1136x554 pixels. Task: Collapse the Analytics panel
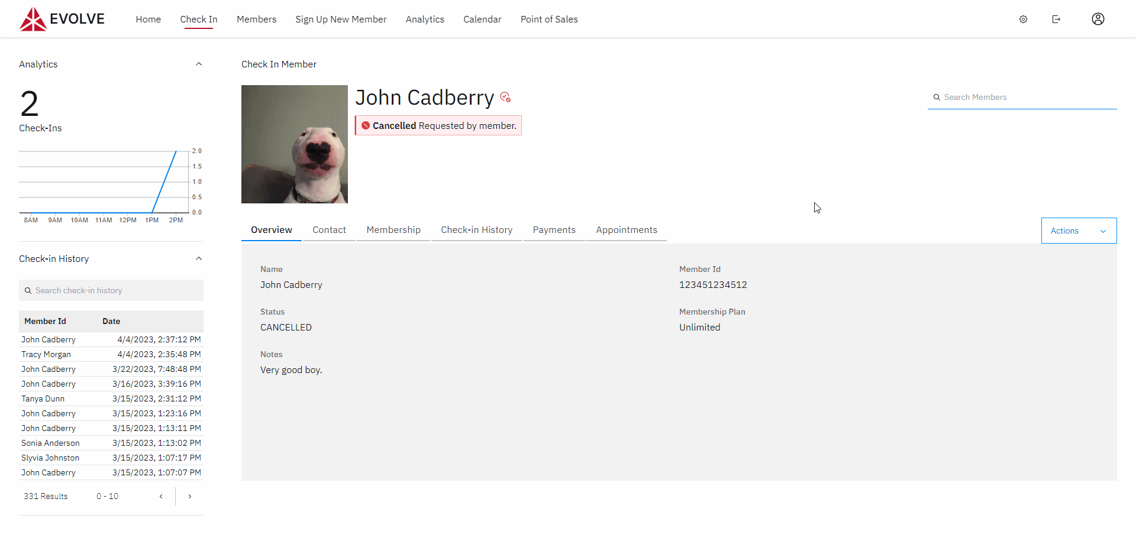(199, 64)
